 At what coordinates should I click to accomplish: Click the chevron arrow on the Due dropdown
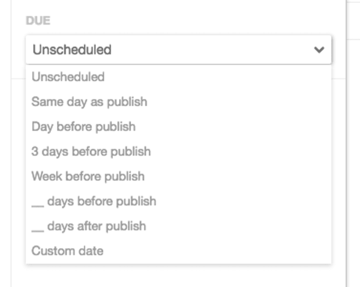pyautogui.click(x=319, y=50)
